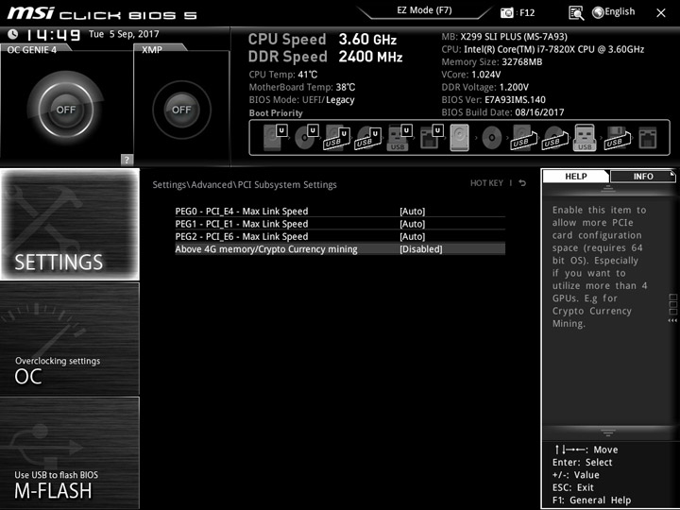Open the OC overclocking settings section
Viewport: 680px width, 510px height.
coord(70,339)
